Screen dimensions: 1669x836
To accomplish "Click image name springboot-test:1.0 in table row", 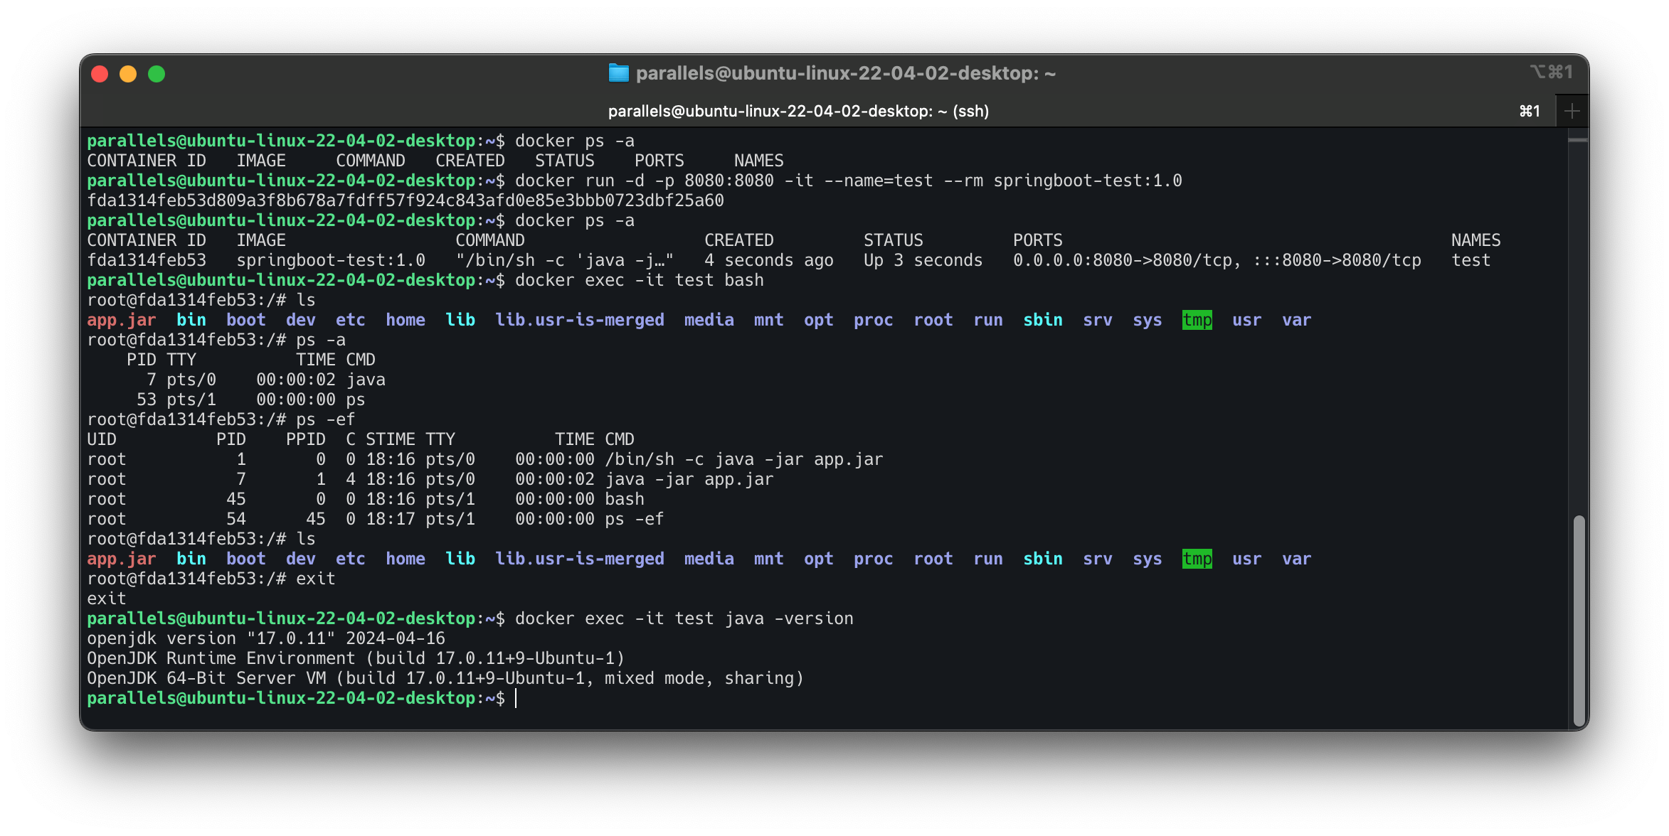I will (x=331, y=260).
